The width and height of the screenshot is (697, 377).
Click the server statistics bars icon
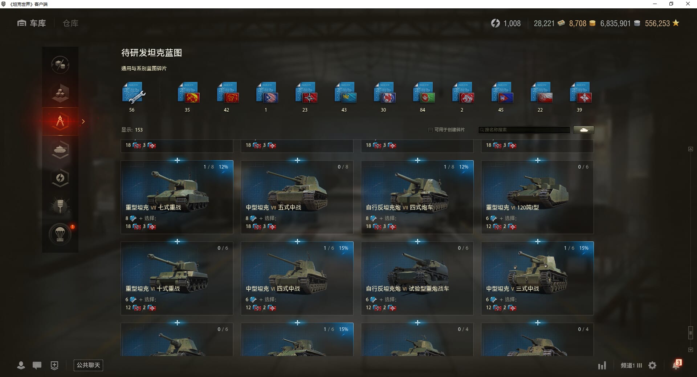[602, 365]
